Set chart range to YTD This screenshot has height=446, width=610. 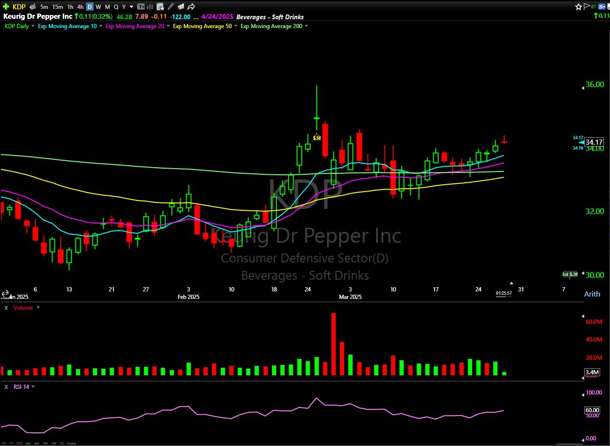coord(19,443)
